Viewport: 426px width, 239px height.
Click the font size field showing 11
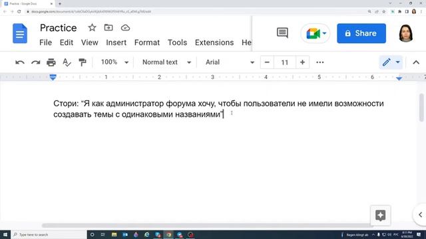click(x=284, y=62)
